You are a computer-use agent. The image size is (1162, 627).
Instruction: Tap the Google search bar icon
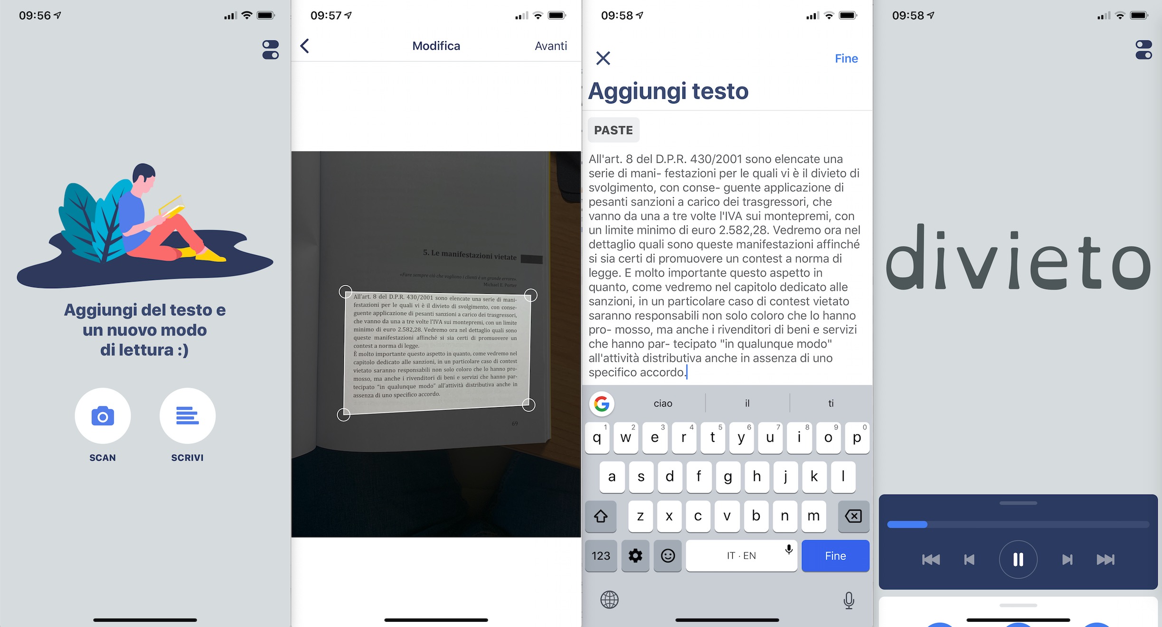tap(602, 403)
